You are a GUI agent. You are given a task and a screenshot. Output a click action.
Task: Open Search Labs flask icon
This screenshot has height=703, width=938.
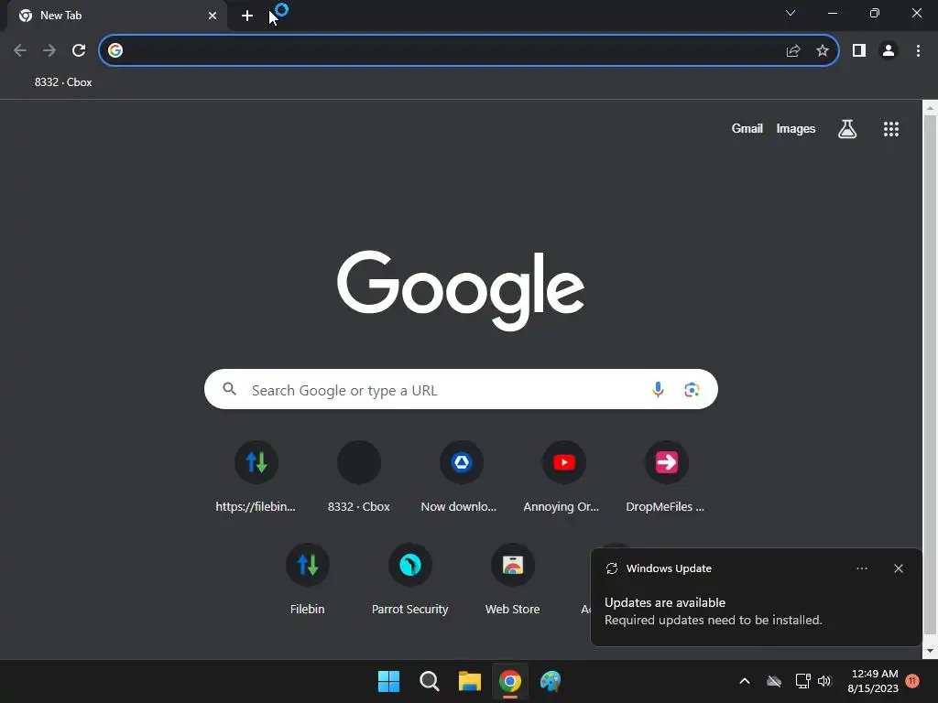[x=847, y=128]
